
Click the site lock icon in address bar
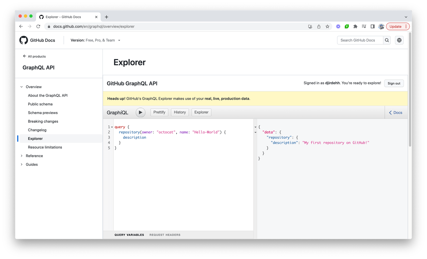(x=49, y=26)
